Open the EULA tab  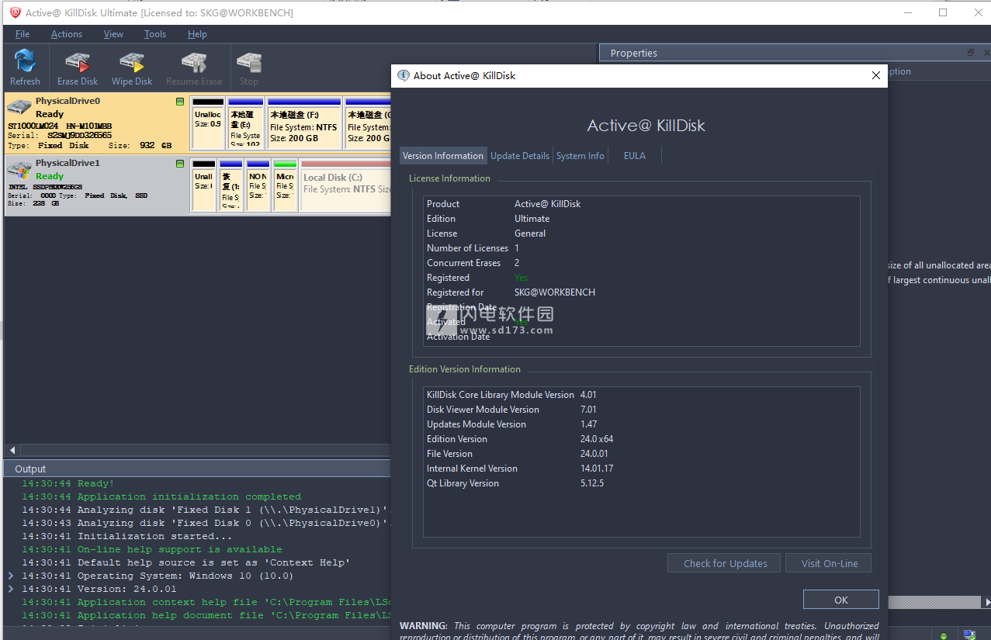pyautogui.click(x=635, y=155)
